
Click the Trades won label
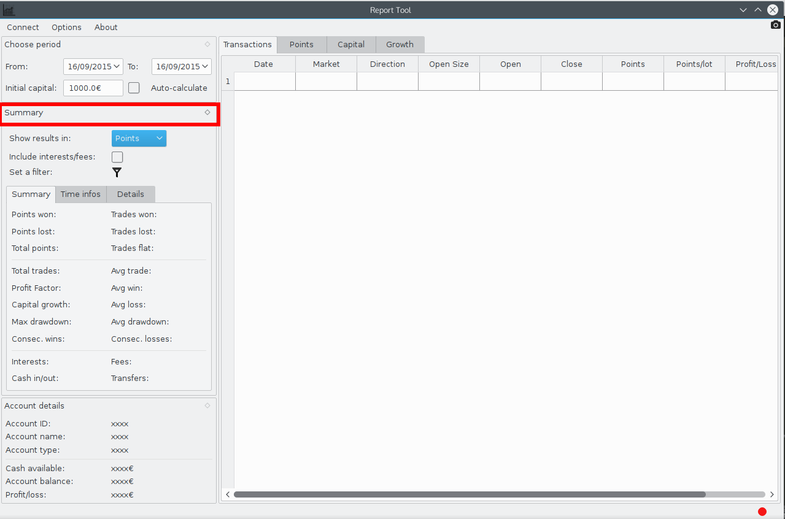pyautogui.click(x=134, y=214)
